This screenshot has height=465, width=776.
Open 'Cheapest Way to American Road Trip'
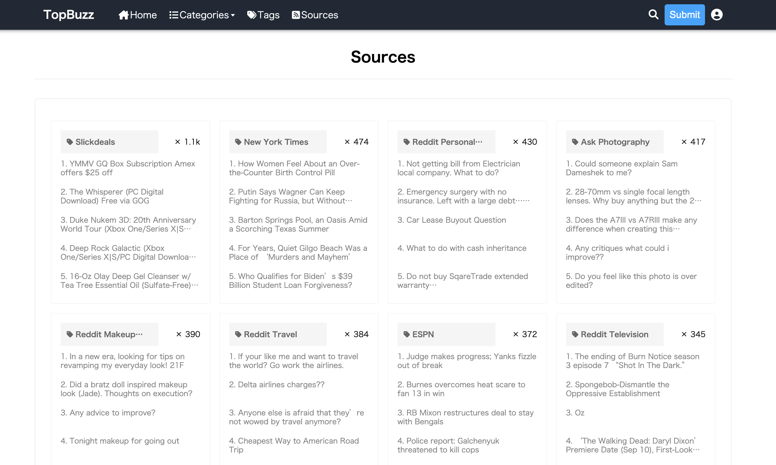coord(294,445)
